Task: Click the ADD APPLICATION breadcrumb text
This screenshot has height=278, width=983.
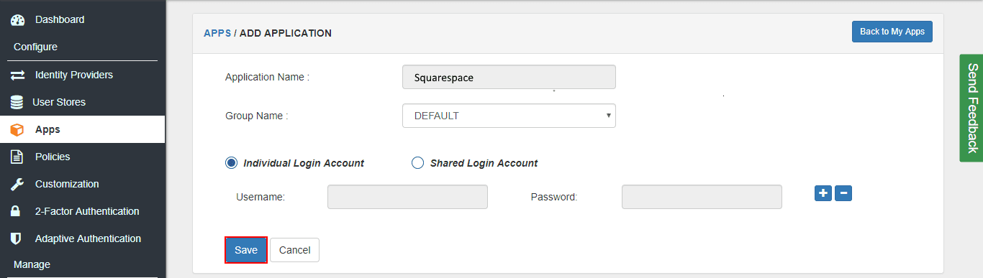Action: pyautogui.click(x=286, y=33)
